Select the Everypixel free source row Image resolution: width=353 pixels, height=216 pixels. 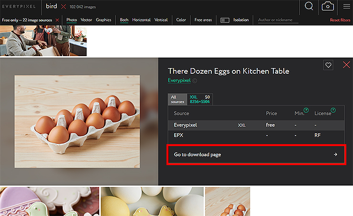(x=256, y=125)
